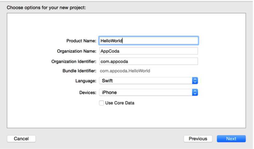Click the "Use Core Data" label text

[x=120, y=103]
